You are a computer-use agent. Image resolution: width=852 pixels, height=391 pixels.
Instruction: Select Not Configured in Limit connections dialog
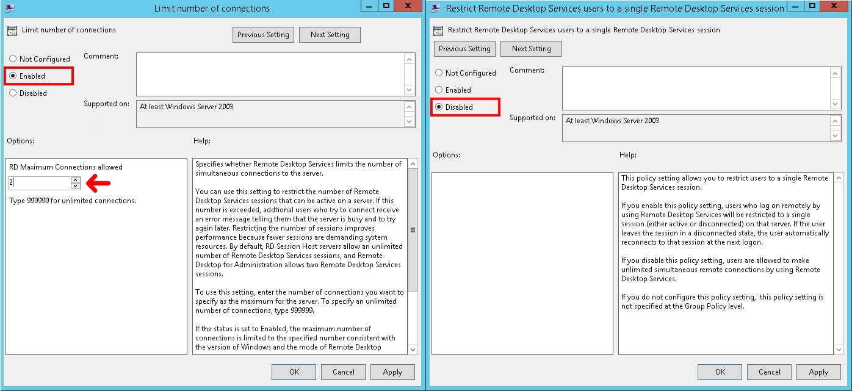click(13, 59)
